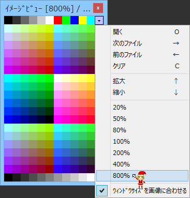
Task: Set zoom to 80%
Action: (142, 130)
